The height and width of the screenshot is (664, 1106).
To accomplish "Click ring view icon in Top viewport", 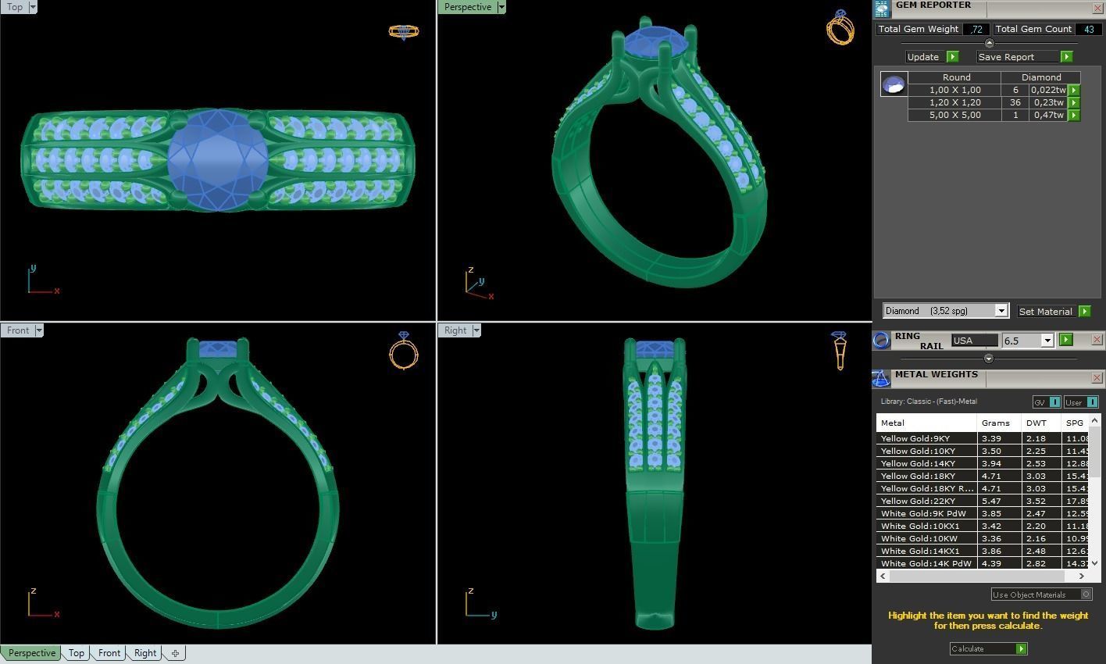I will 404,32.
